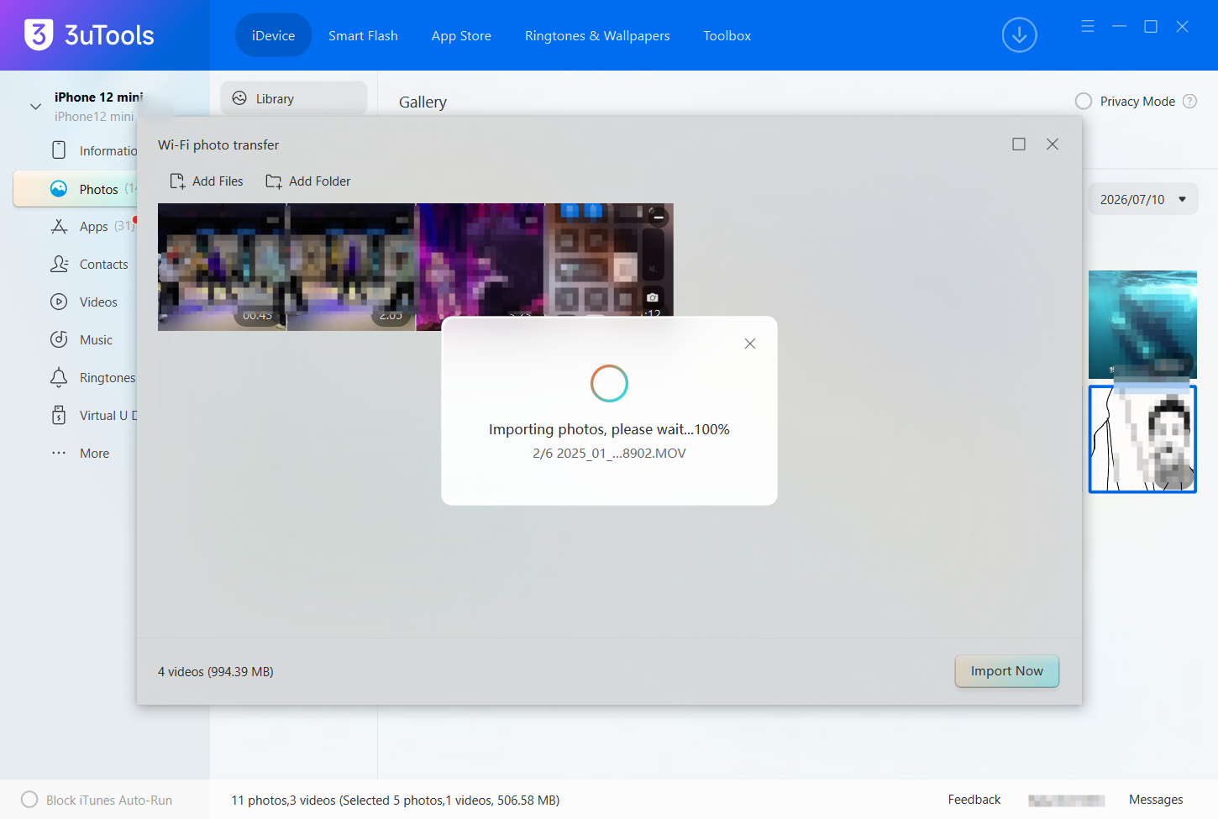1218x819 pixels.
Task: Click the Photos icon in sidebar
Action: point(59,189)
